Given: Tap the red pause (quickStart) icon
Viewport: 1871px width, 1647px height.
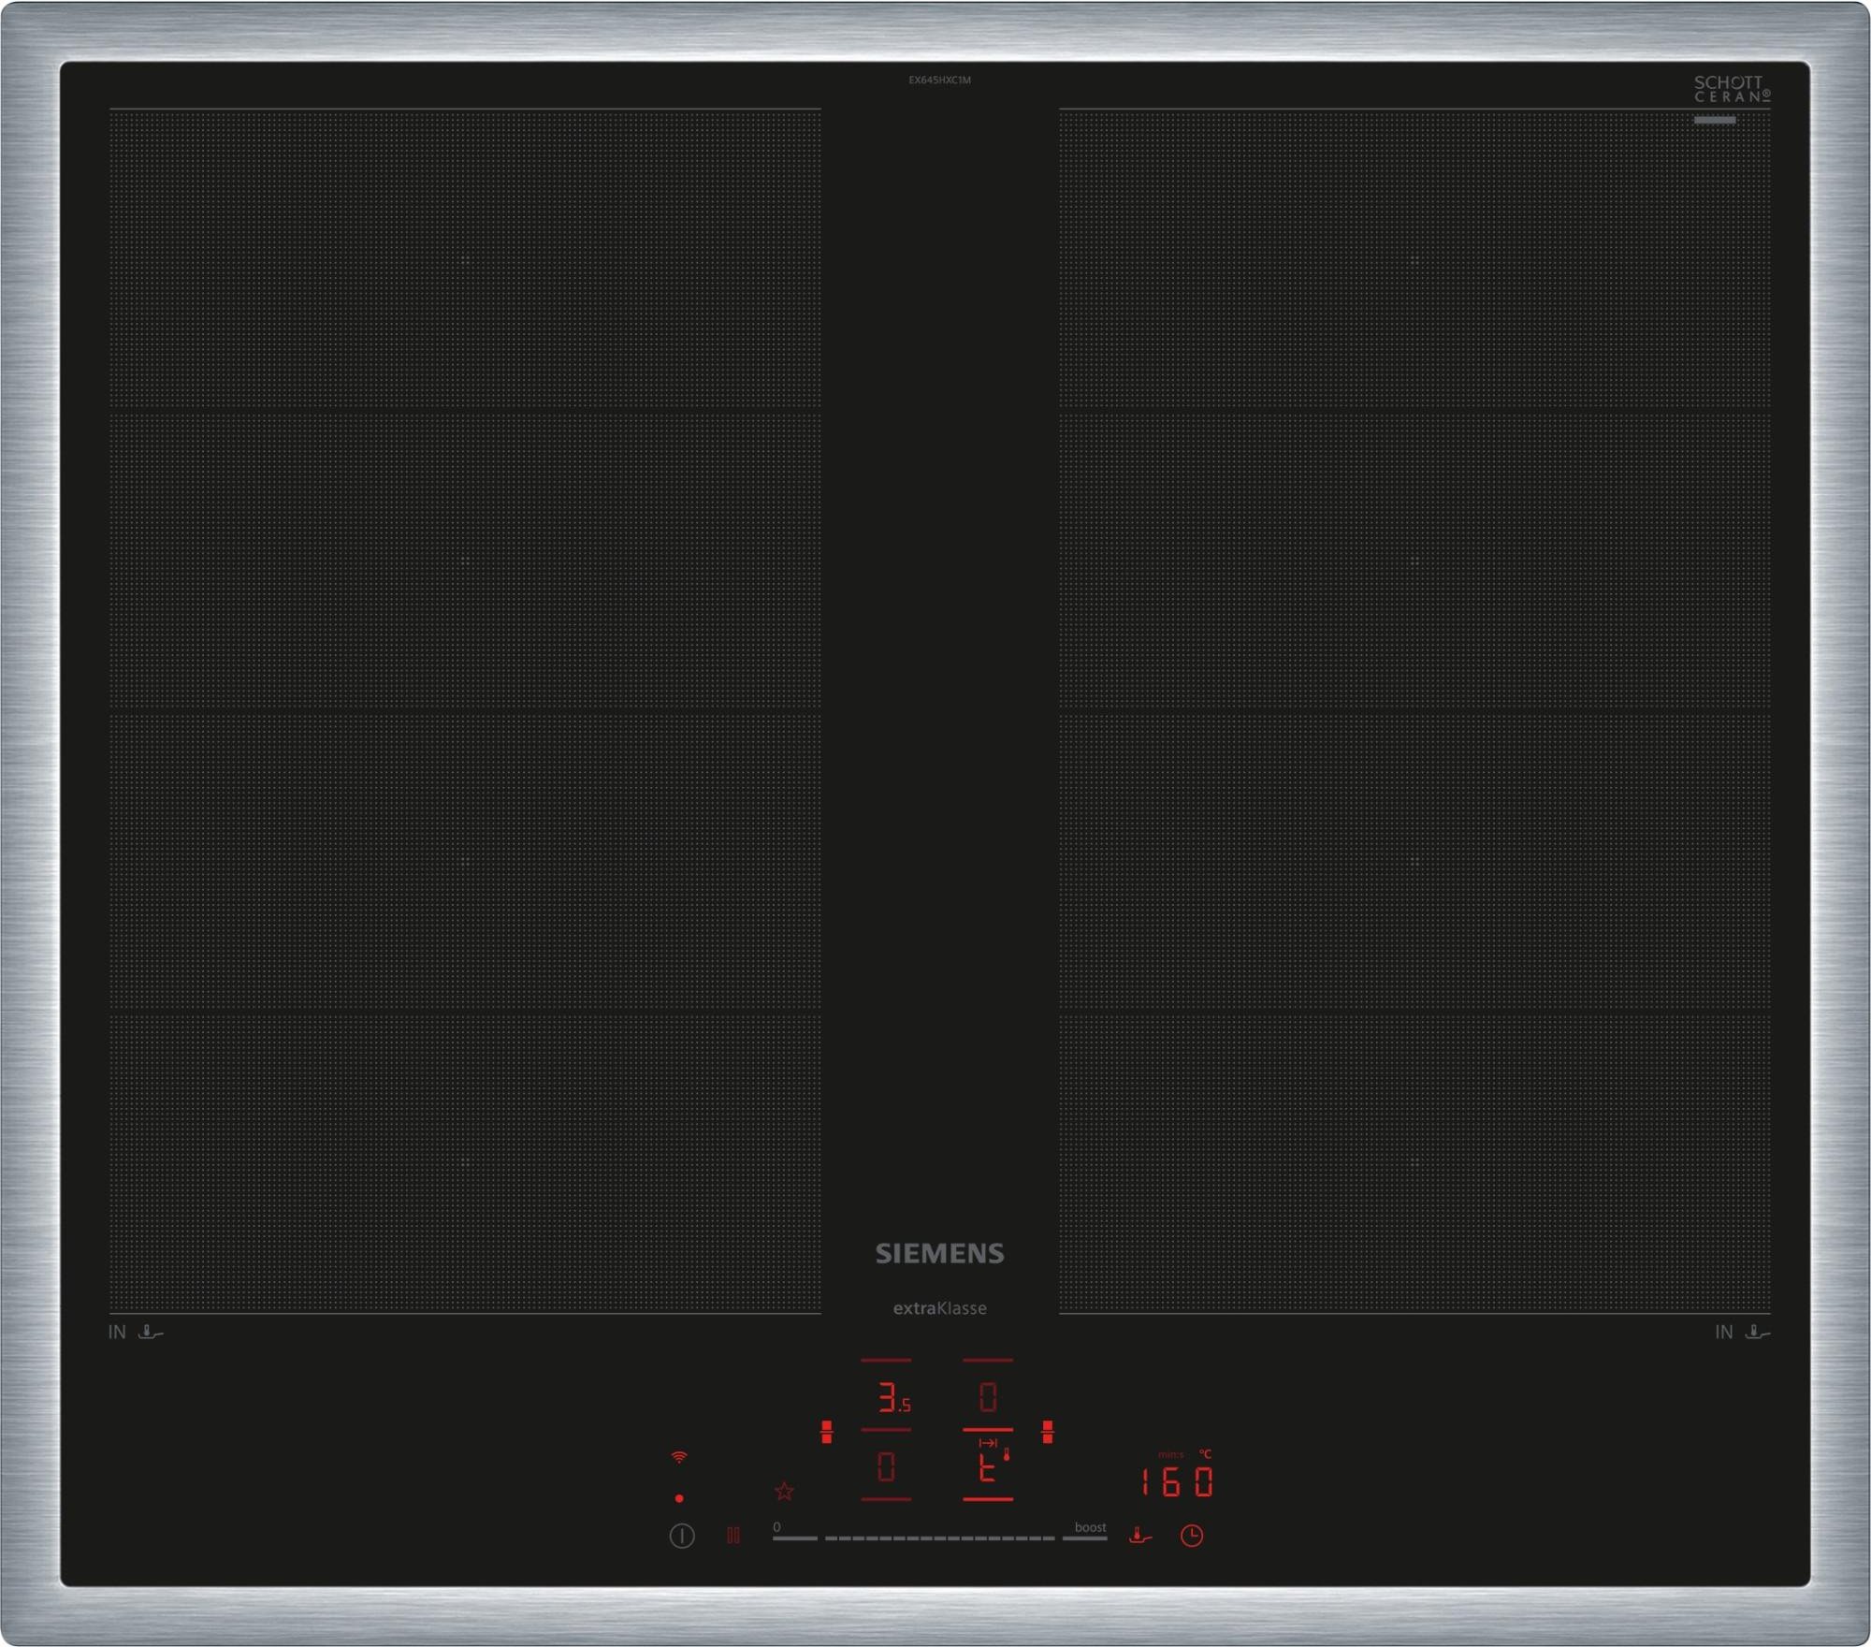Looking at the screenshot, I should (733, 1536).
